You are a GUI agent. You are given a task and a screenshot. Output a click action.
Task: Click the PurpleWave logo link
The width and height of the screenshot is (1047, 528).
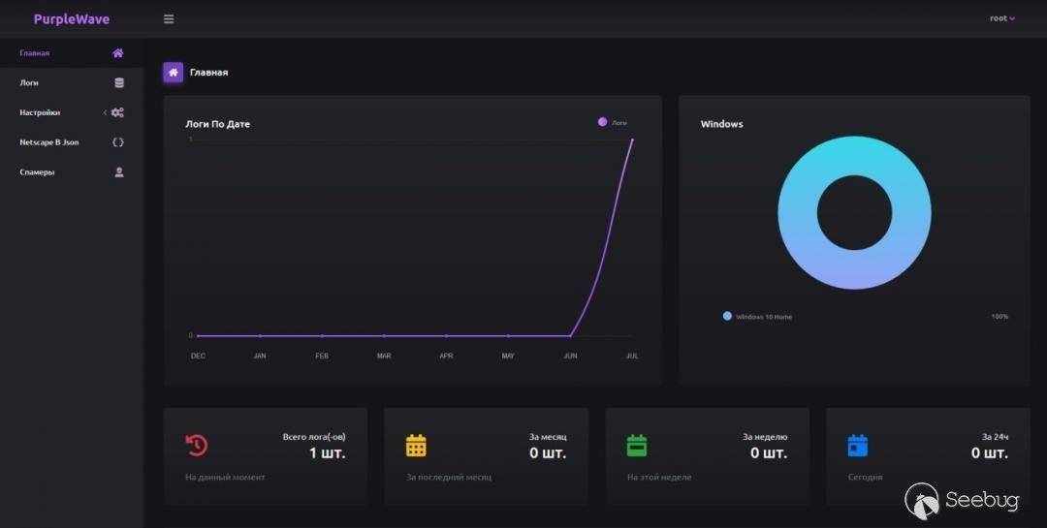[72, 19]
